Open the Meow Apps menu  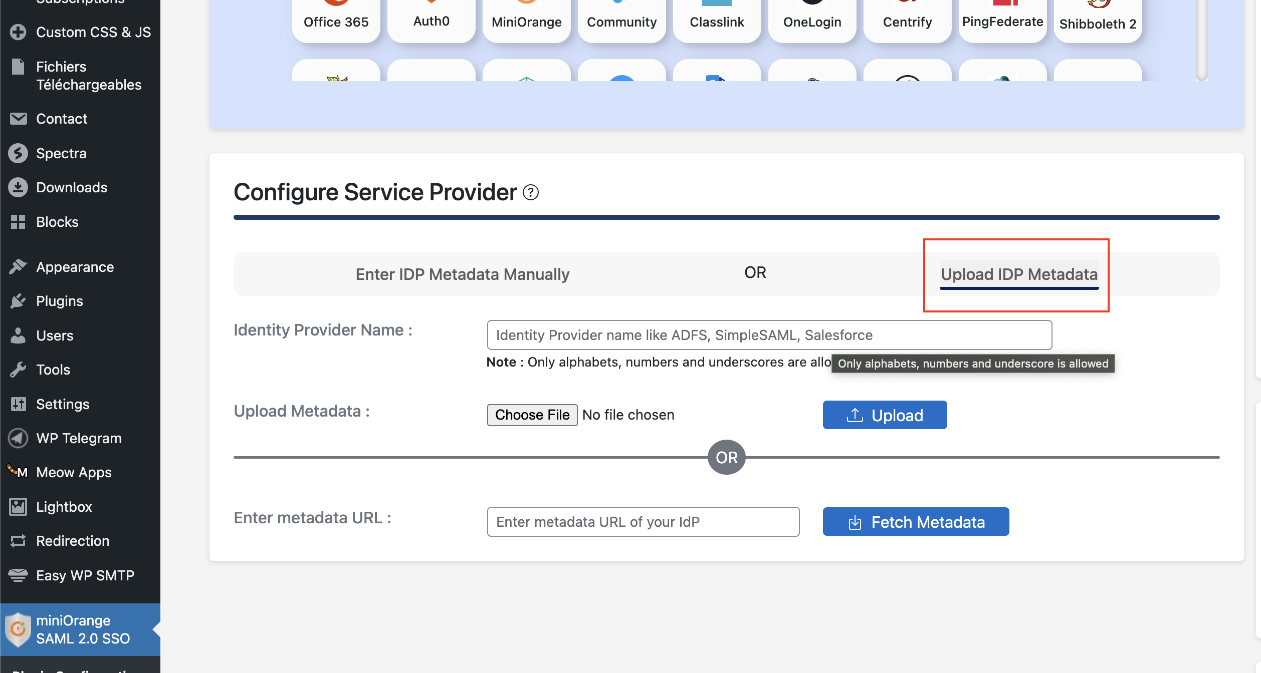point(80,472)
